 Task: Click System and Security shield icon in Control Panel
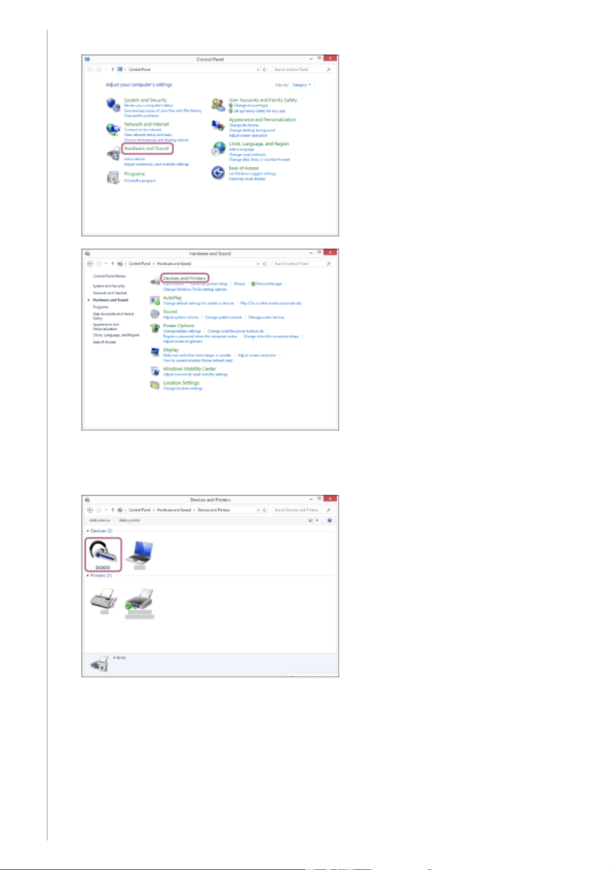[113, 105]
